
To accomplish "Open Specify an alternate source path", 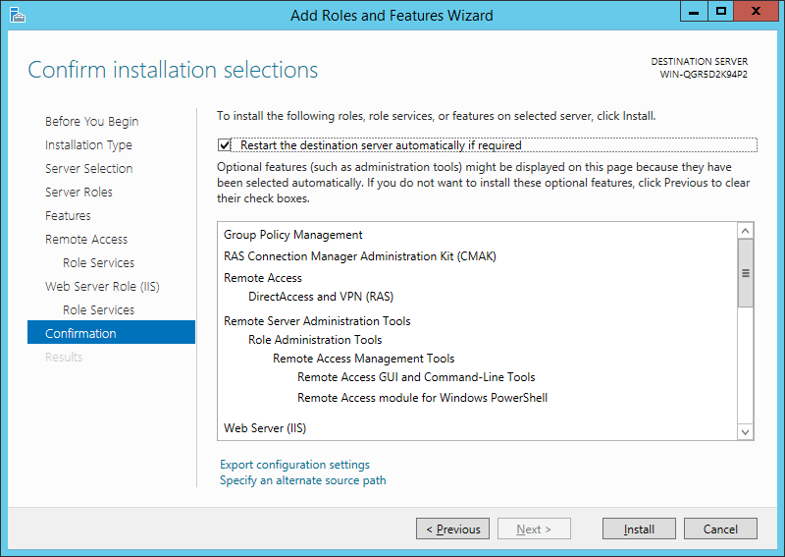I will pyautogui.click(x=303, y=480).
